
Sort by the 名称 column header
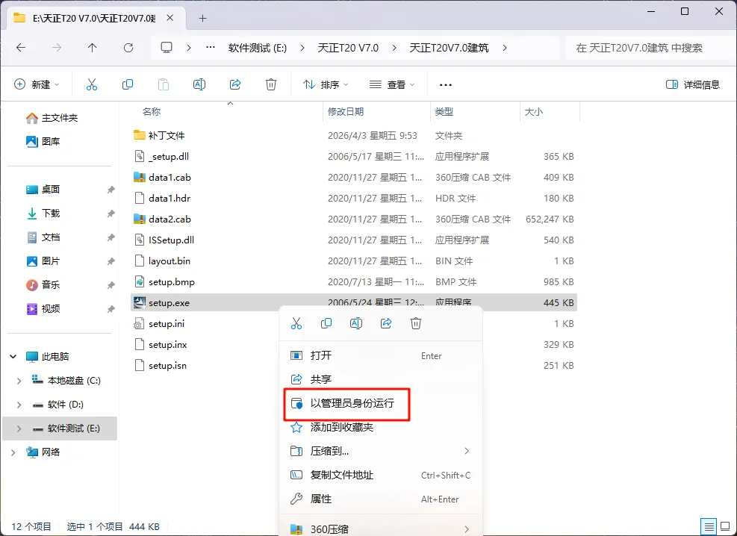pos(152,112)
